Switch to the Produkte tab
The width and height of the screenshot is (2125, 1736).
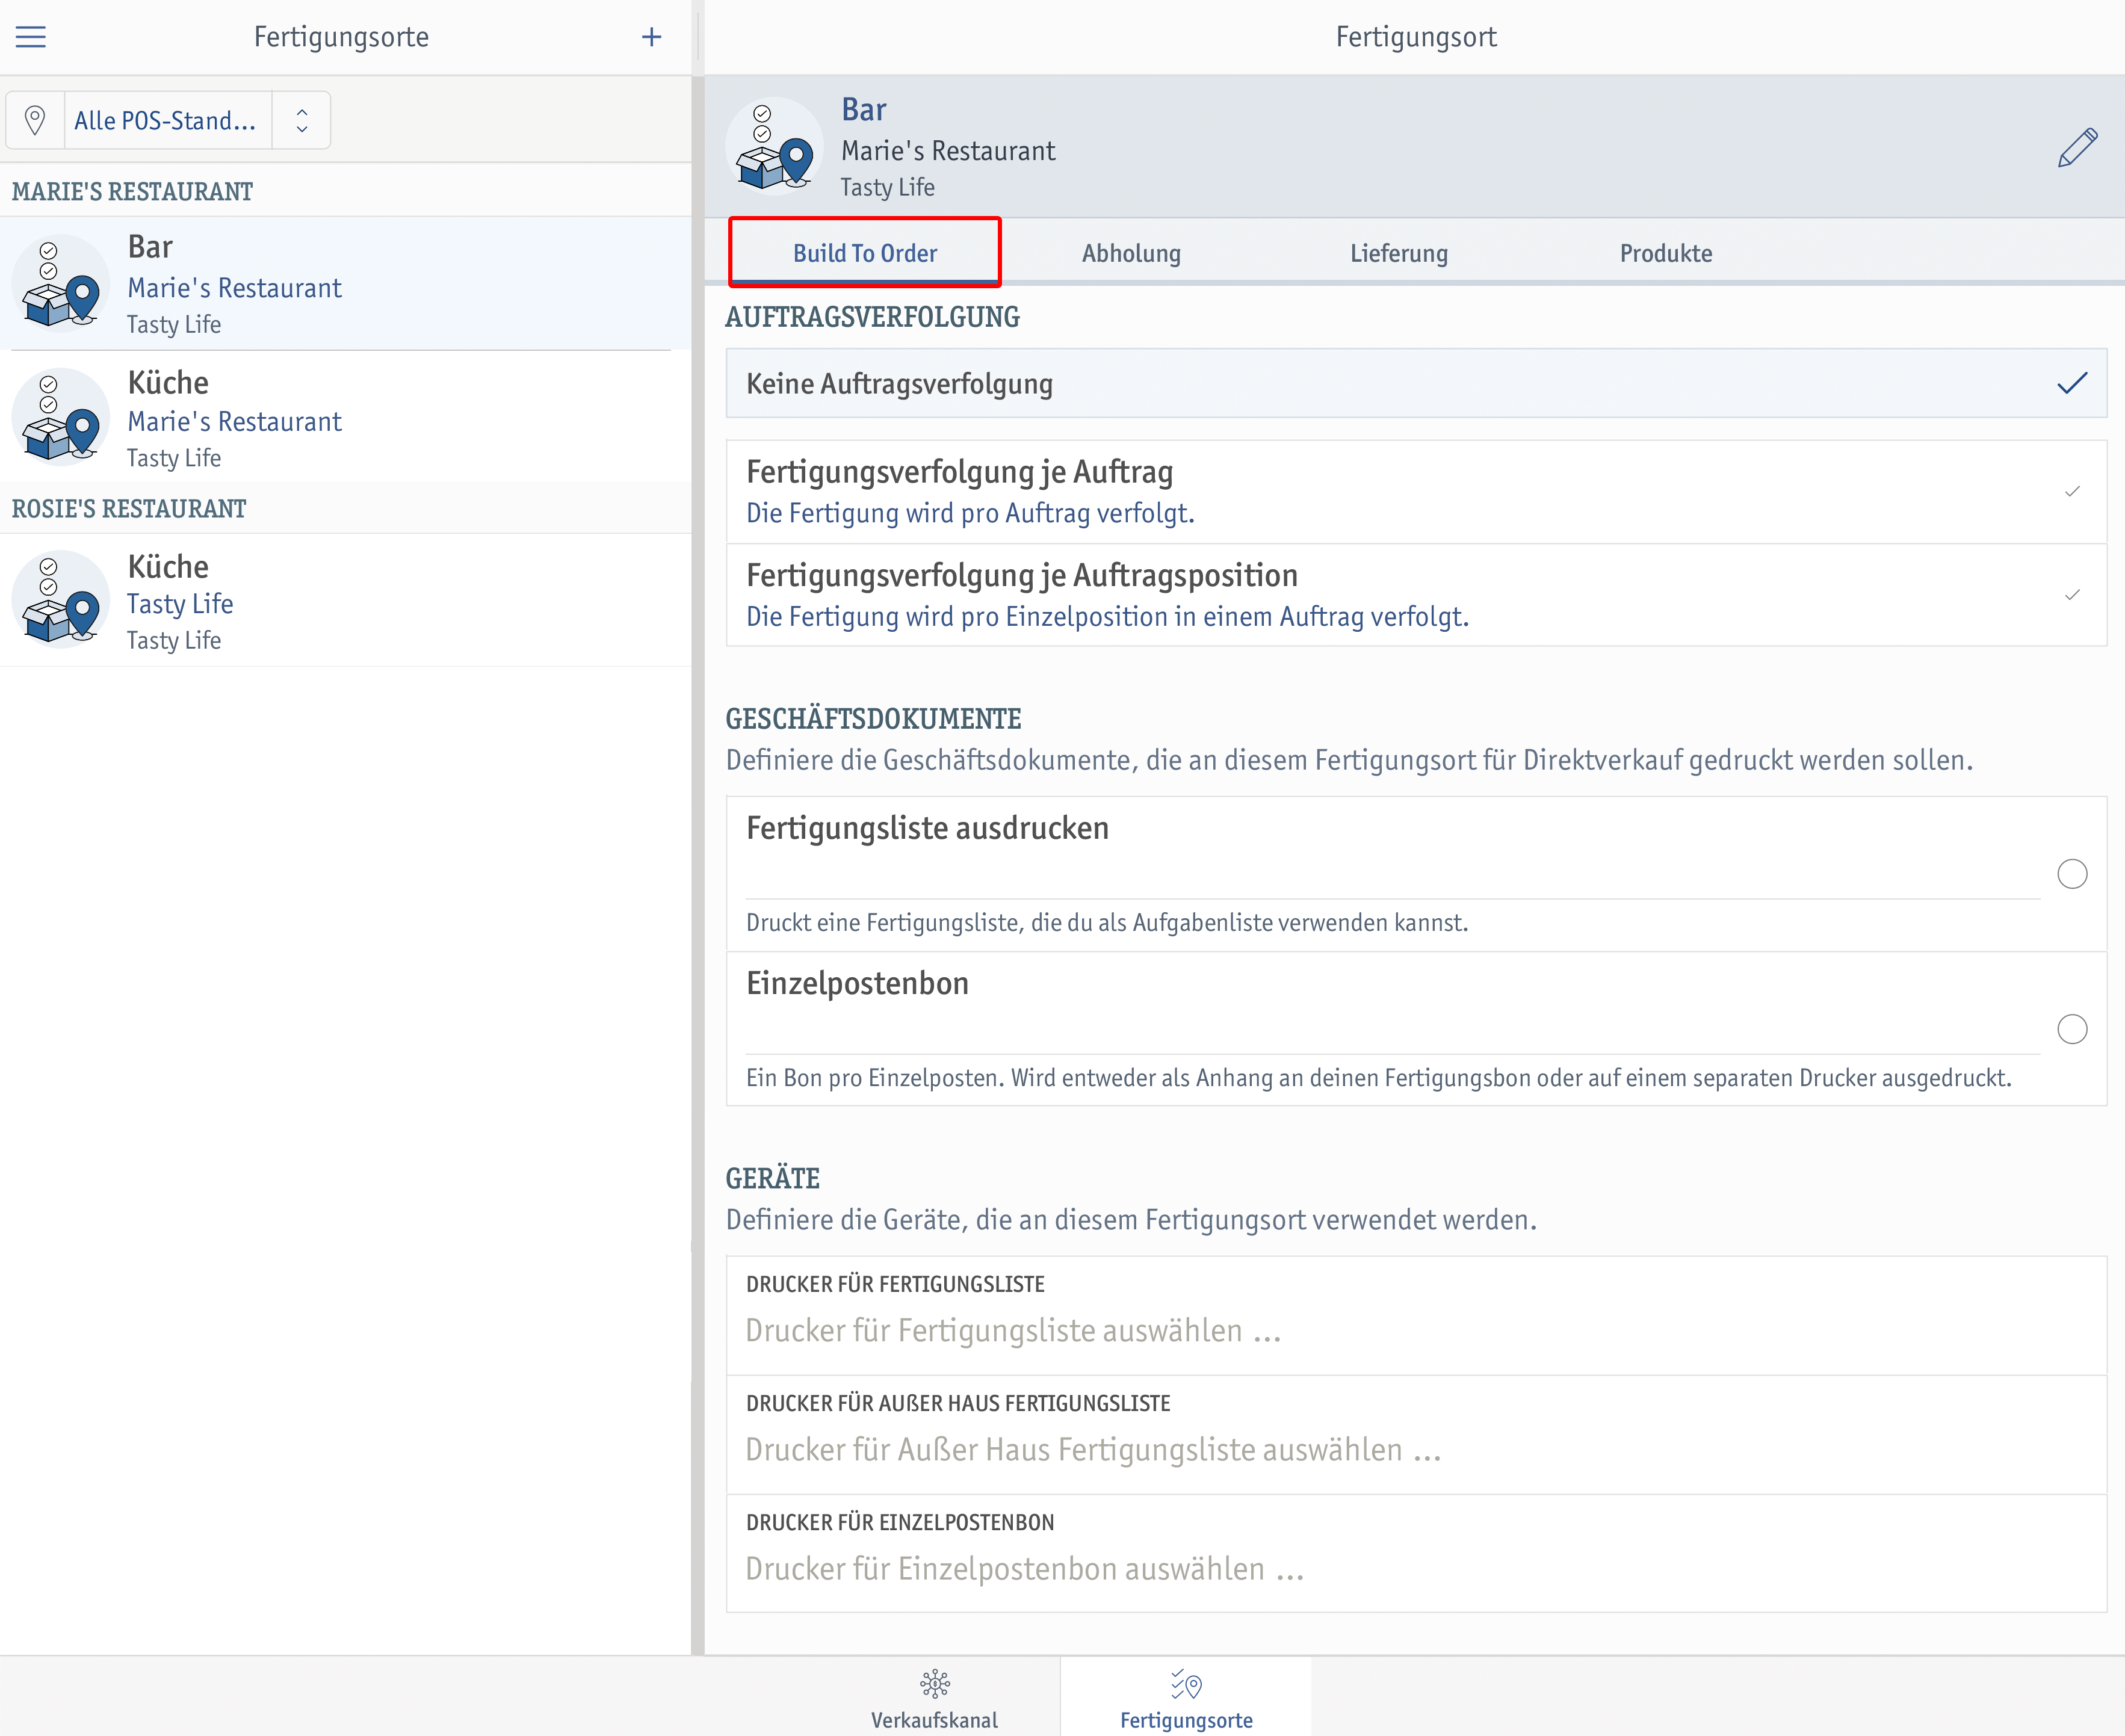click(x=1666, y=253)
